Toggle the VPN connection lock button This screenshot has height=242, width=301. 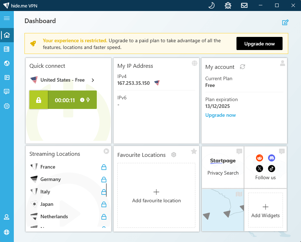point(39,100)
